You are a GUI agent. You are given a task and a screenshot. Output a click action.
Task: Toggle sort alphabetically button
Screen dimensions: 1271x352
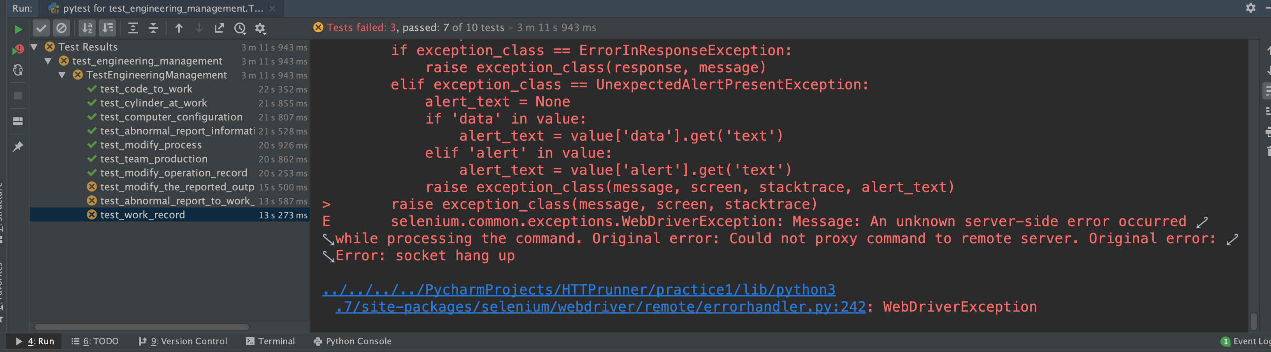pyautogui.click(x=87, y=28)
